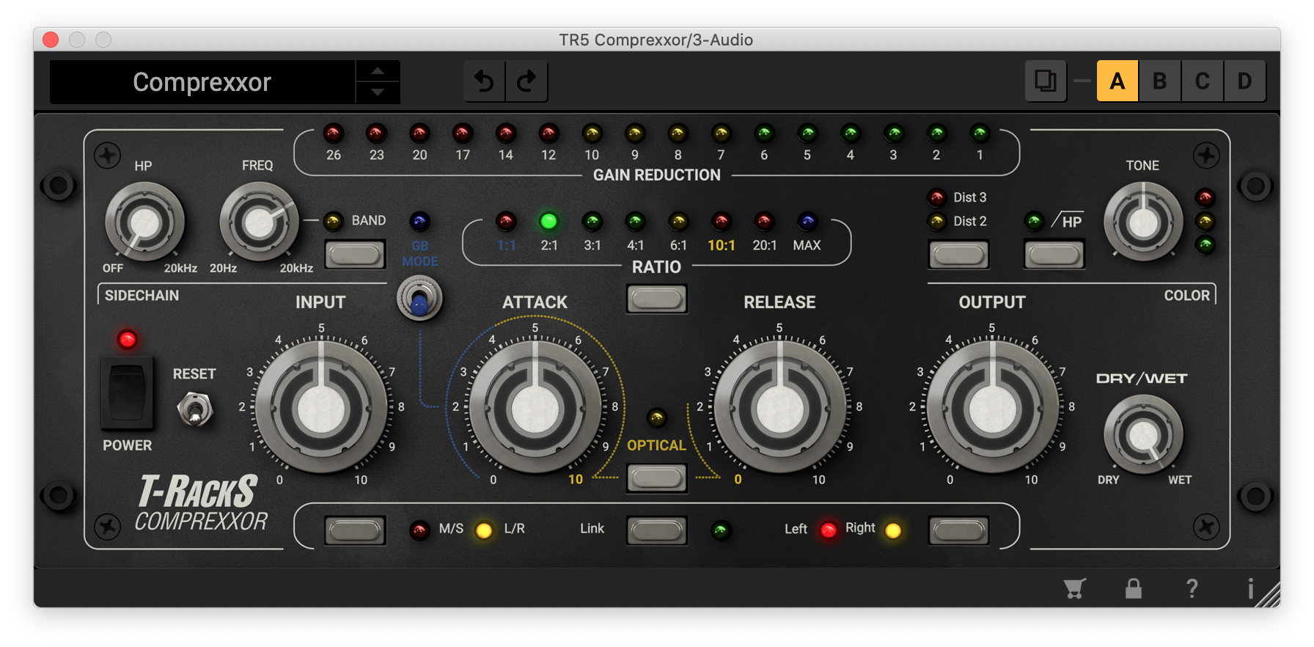Viewport: 1314px width, 647px height.
Task: Click the top red TONE LED
Action: tap(1205, 197)
